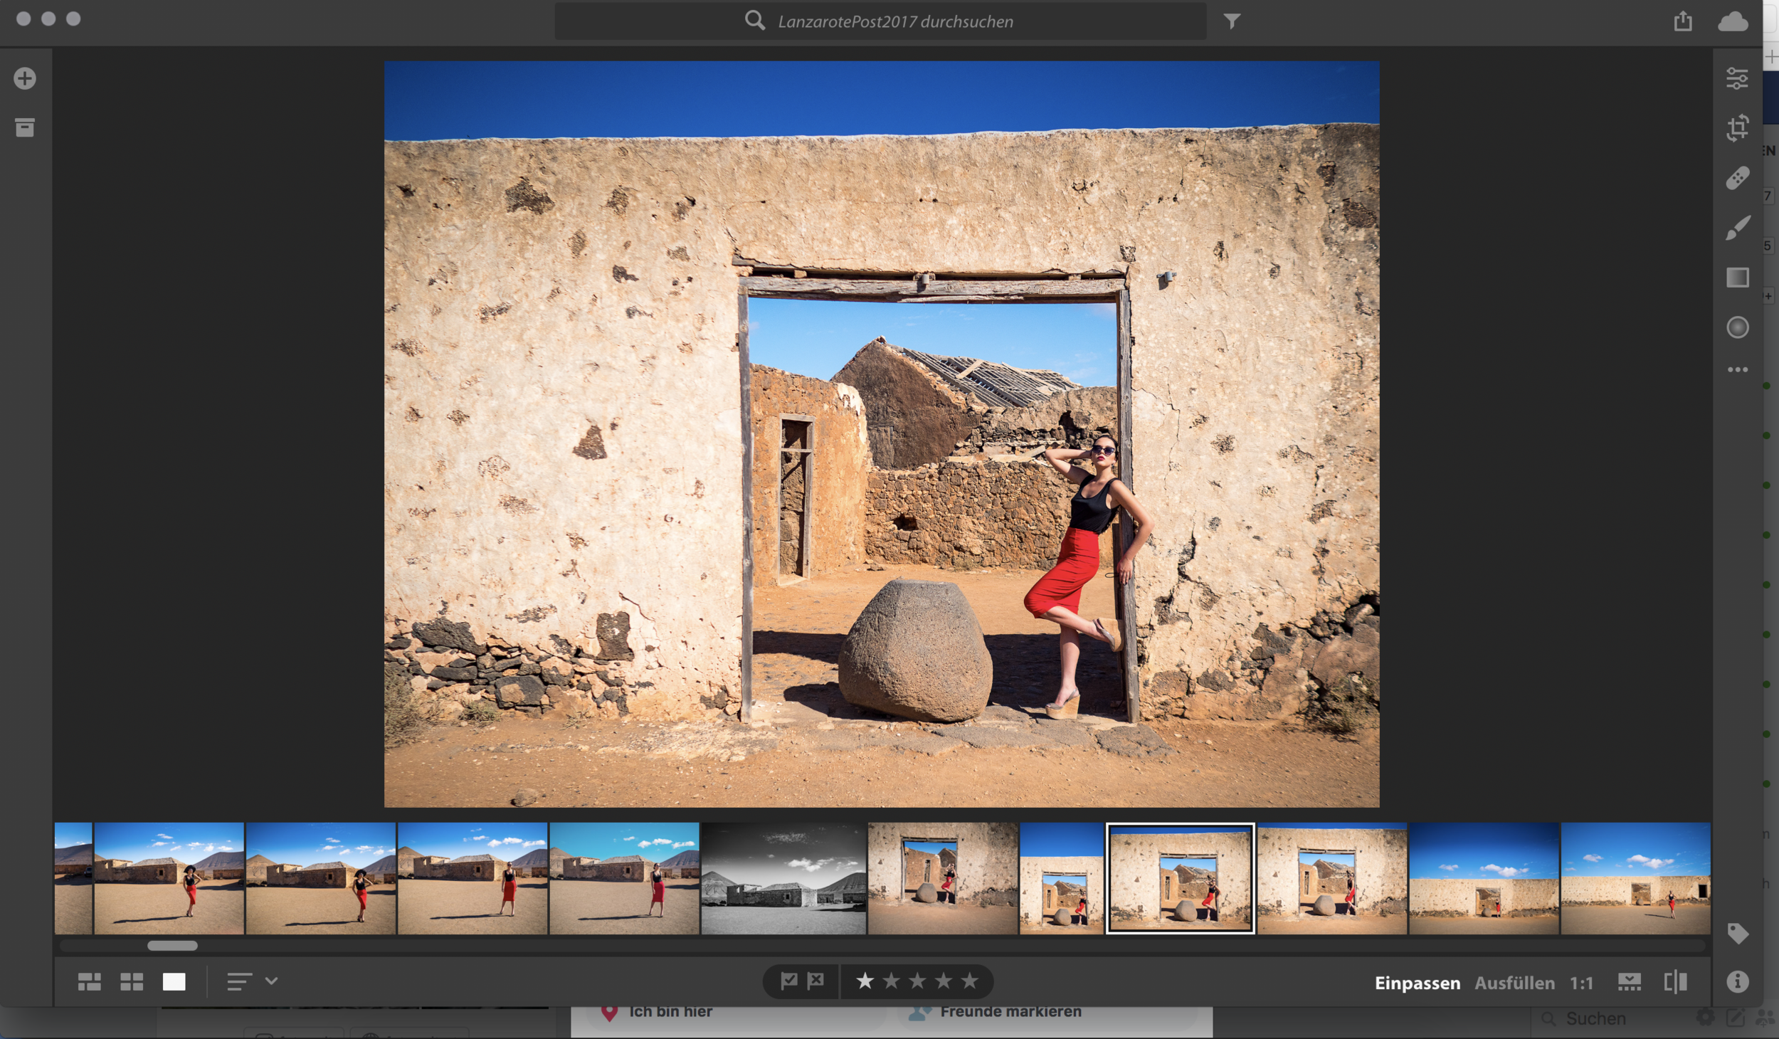Click the Share upload icon
The width and height of the screenshot is (1779, 1039).
[x=1682, y=21]
